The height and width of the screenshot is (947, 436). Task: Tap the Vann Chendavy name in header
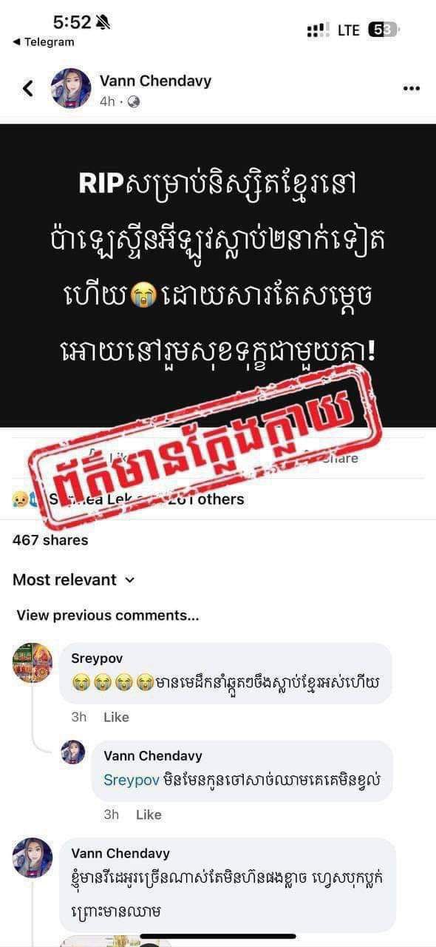point(155,81)
